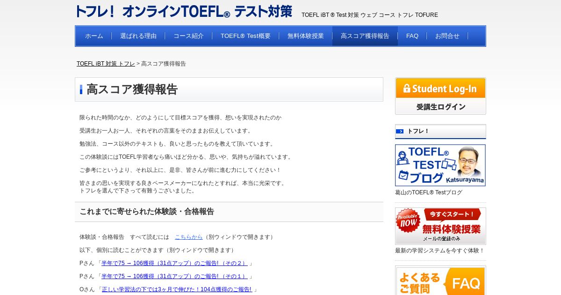Open Pさん report link （その１）
The image size is (561, 295).
[174, 276]
